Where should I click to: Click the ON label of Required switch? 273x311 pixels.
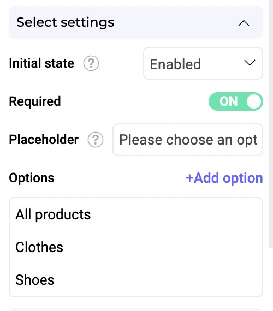pos(229,101)
